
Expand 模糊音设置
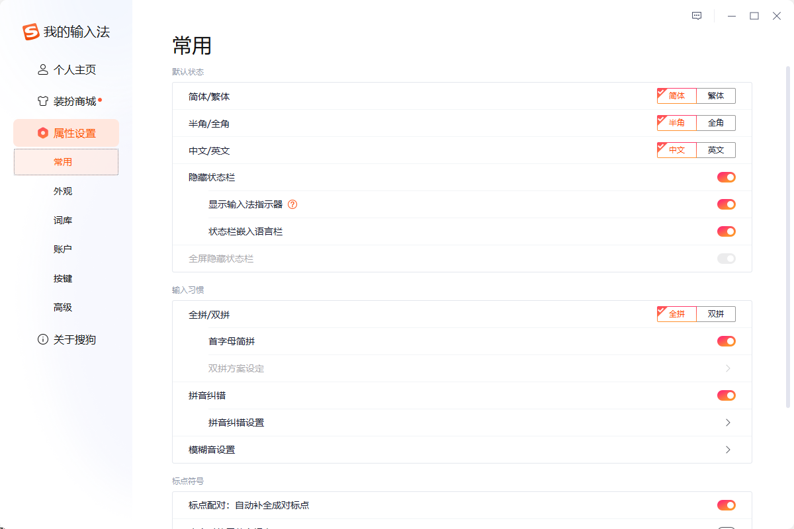728,450
